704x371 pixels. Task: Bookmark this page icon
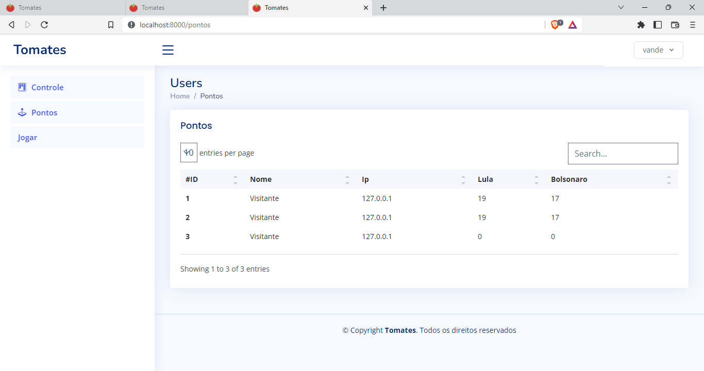tap(111, 25)
